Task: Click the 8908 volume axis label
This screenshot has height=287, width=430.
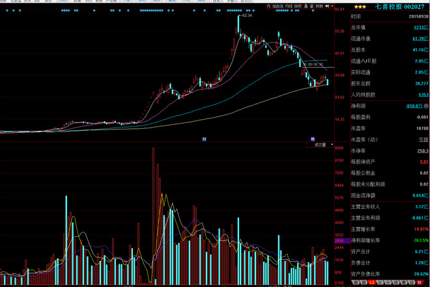Action: tap(339, 148)
